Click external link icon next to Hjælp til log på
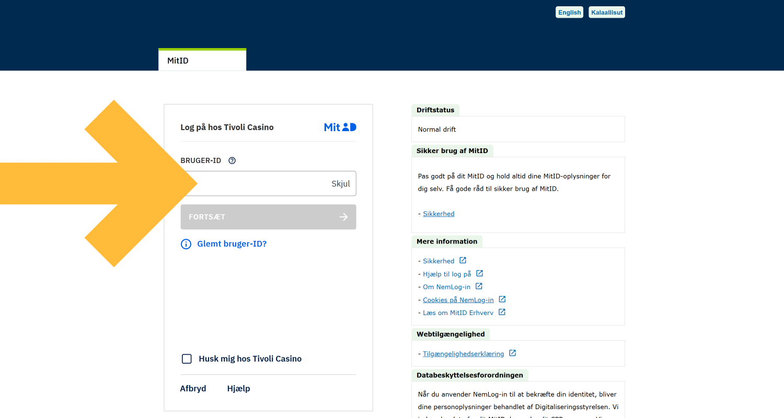The width and height of the screenshot is (784, 418). [x=479, y=273]
